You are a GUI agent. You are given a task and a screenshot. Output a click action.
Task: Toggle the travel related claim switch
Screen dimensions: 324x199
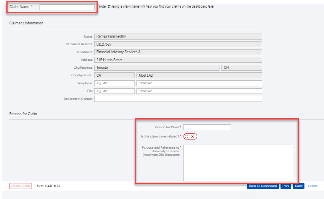(x=190, y=137)
